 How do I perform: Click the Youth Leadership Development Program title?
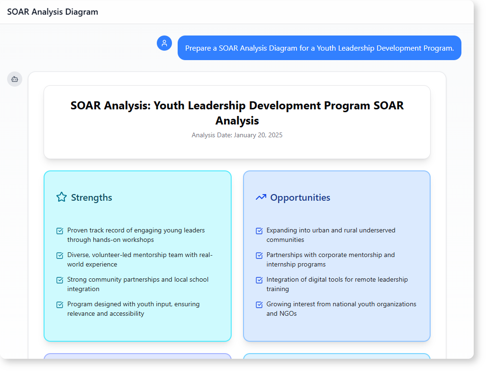pyautogui.click(x=237, y=113)
